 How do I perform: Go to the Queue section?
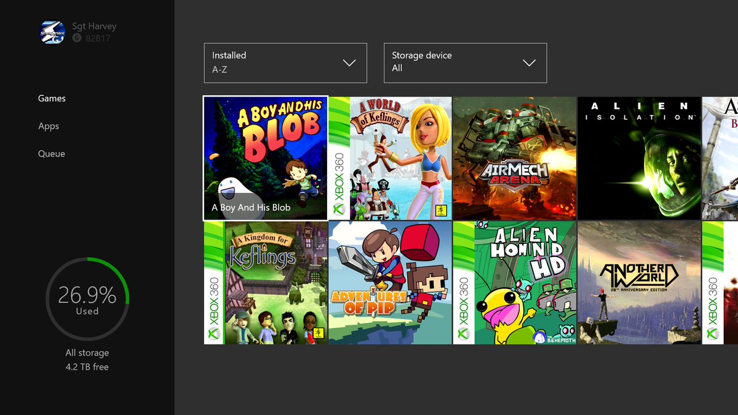[52, 154]
